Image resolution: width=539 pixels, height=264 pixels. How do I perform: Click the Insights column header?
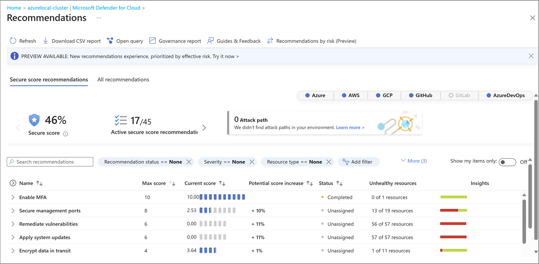[480, 183]
